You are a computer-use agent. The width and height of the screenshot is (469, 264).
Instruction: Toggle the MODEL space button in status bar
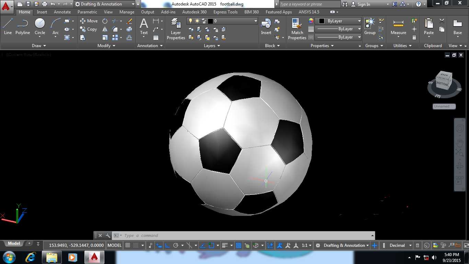click(x=114, y=245)
